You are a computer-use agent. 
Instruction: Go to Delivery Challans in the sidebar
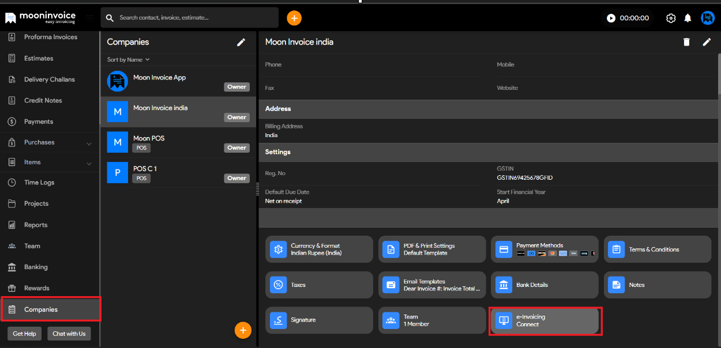click(50, 80)
